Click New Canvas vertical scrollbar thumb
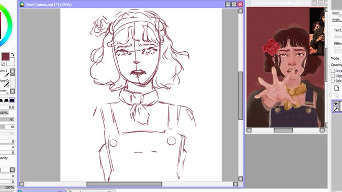 click(240, 96)
